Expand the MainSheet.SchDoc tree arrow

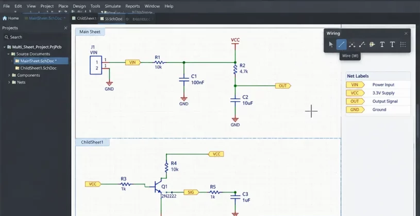(x=11, y=61)
